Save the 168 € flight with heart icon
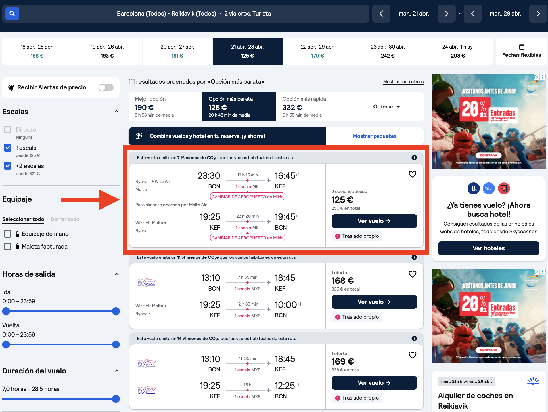 pyautogui.click(x=412, y=274)
